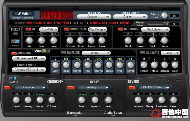190x121 pixels.
Task: Toggle the Amp Model on/off button
Action: 14,53
